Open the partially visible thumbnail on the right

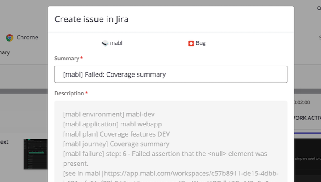[307, 157]
